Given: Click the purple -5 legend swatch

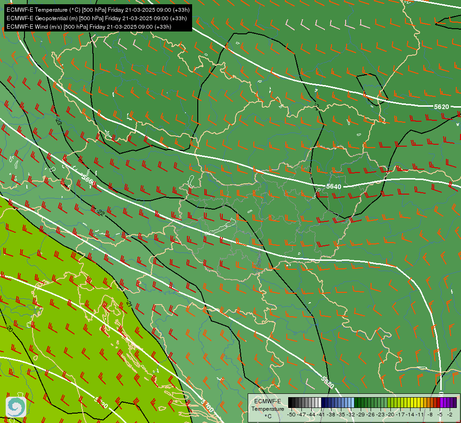Looking at the screenshot, I should (x=442, y=402).
